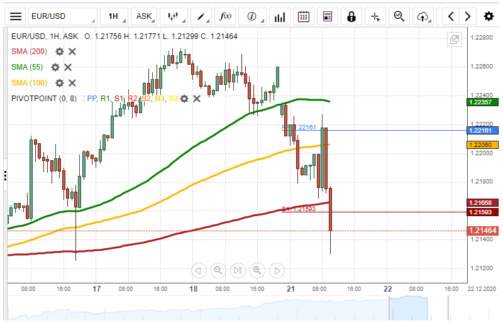This screenshot has width=503, height=323.
Task: Click the step-back triangle chart control
Action: pyautogui.click(x=199, y=271)
